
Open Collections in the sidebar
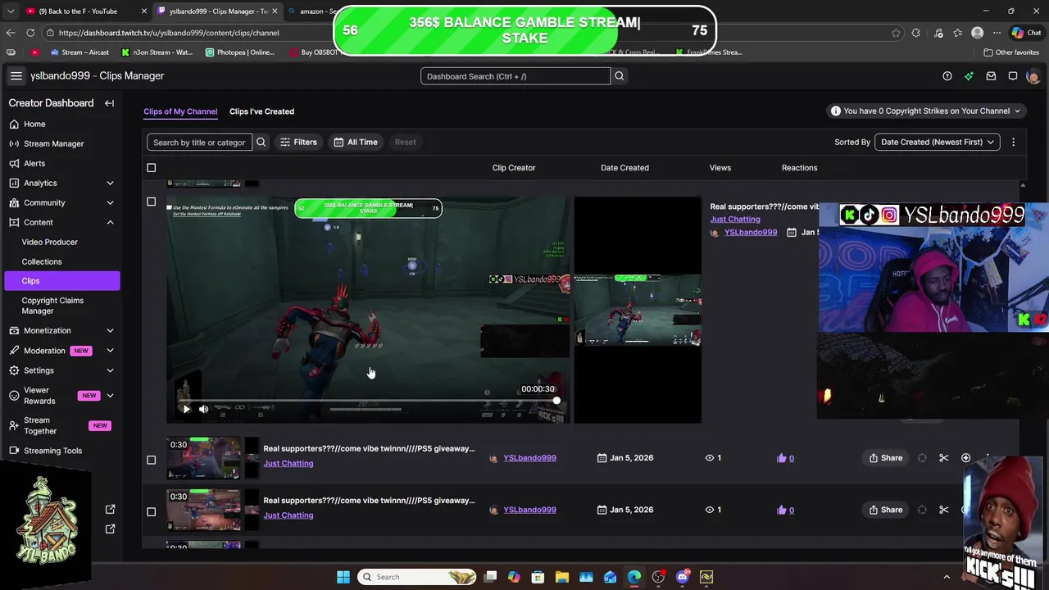click(42, 261)
